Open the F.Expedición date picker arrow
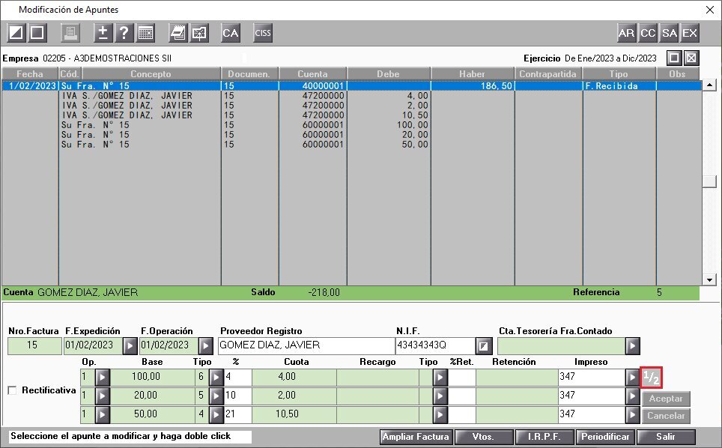Image resolution: width=722 pixels, height=448 pixels. (130, 346)
